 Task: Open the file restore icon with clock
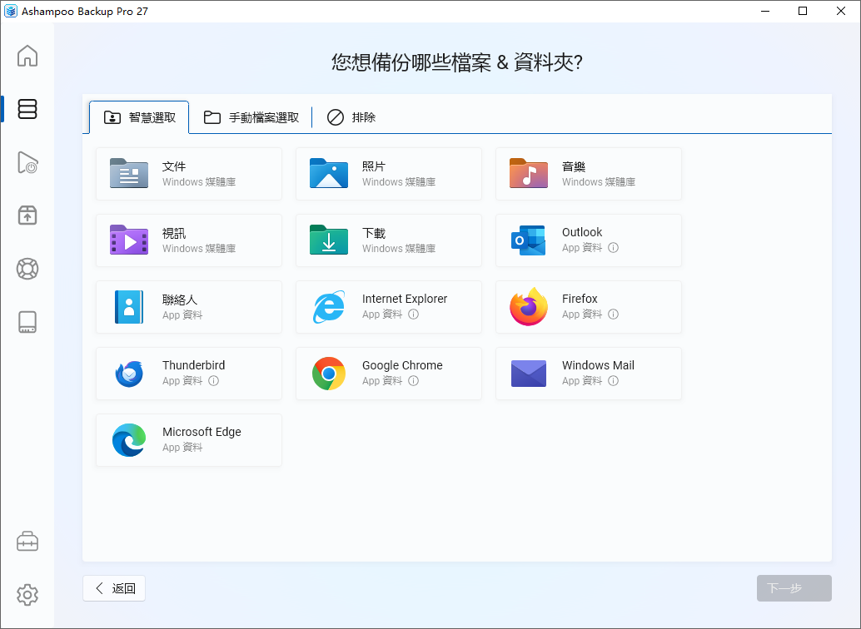point(27,162)
